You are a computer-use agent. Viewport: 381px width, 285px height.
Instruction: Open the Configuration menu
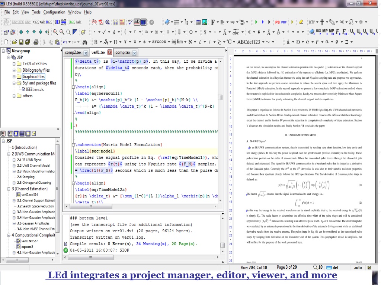click(54, 12)
